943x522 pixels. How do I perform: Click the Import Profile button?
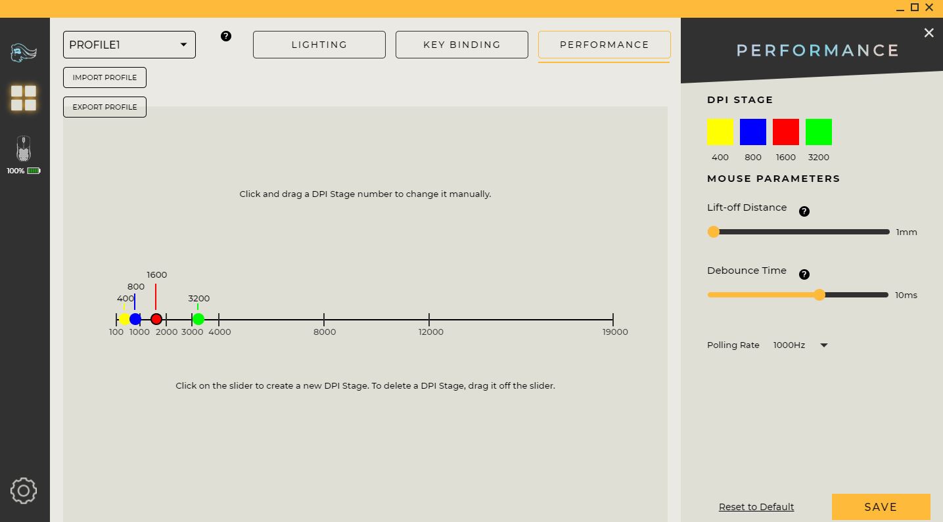tap(104, 77)
